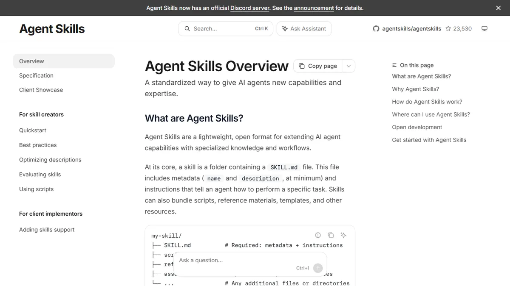Open Adding skills support page

pyautogui.click(x=47, y=230)
